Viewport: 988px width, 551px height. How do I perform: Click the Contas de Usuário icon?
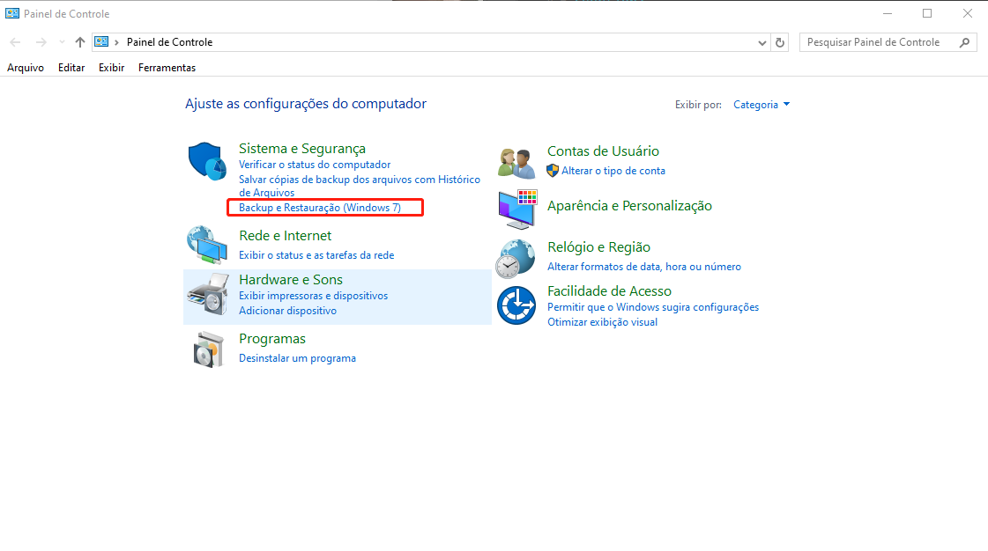tap(516, 160)
